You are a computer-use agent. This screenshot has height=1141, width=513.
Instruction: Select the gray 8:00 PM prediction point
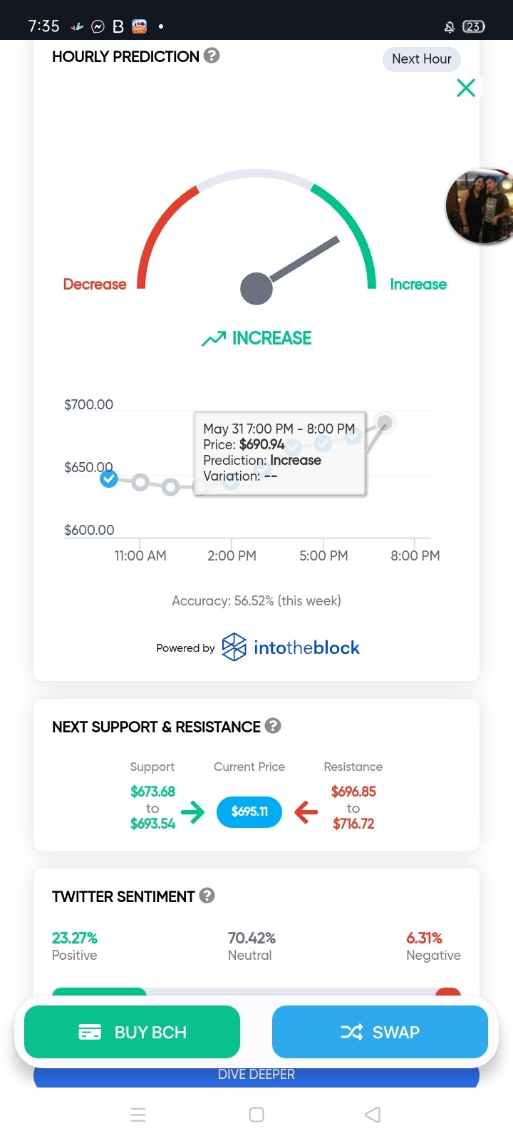[385, 424]
